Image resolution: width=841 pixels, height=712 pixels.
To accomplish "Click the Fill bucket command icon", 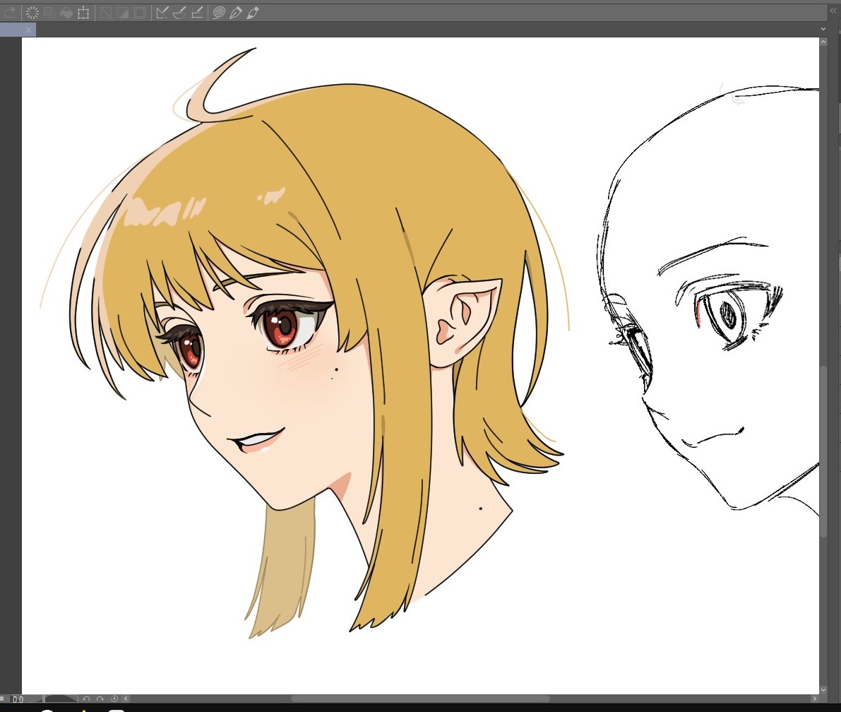I will point(66,12).
